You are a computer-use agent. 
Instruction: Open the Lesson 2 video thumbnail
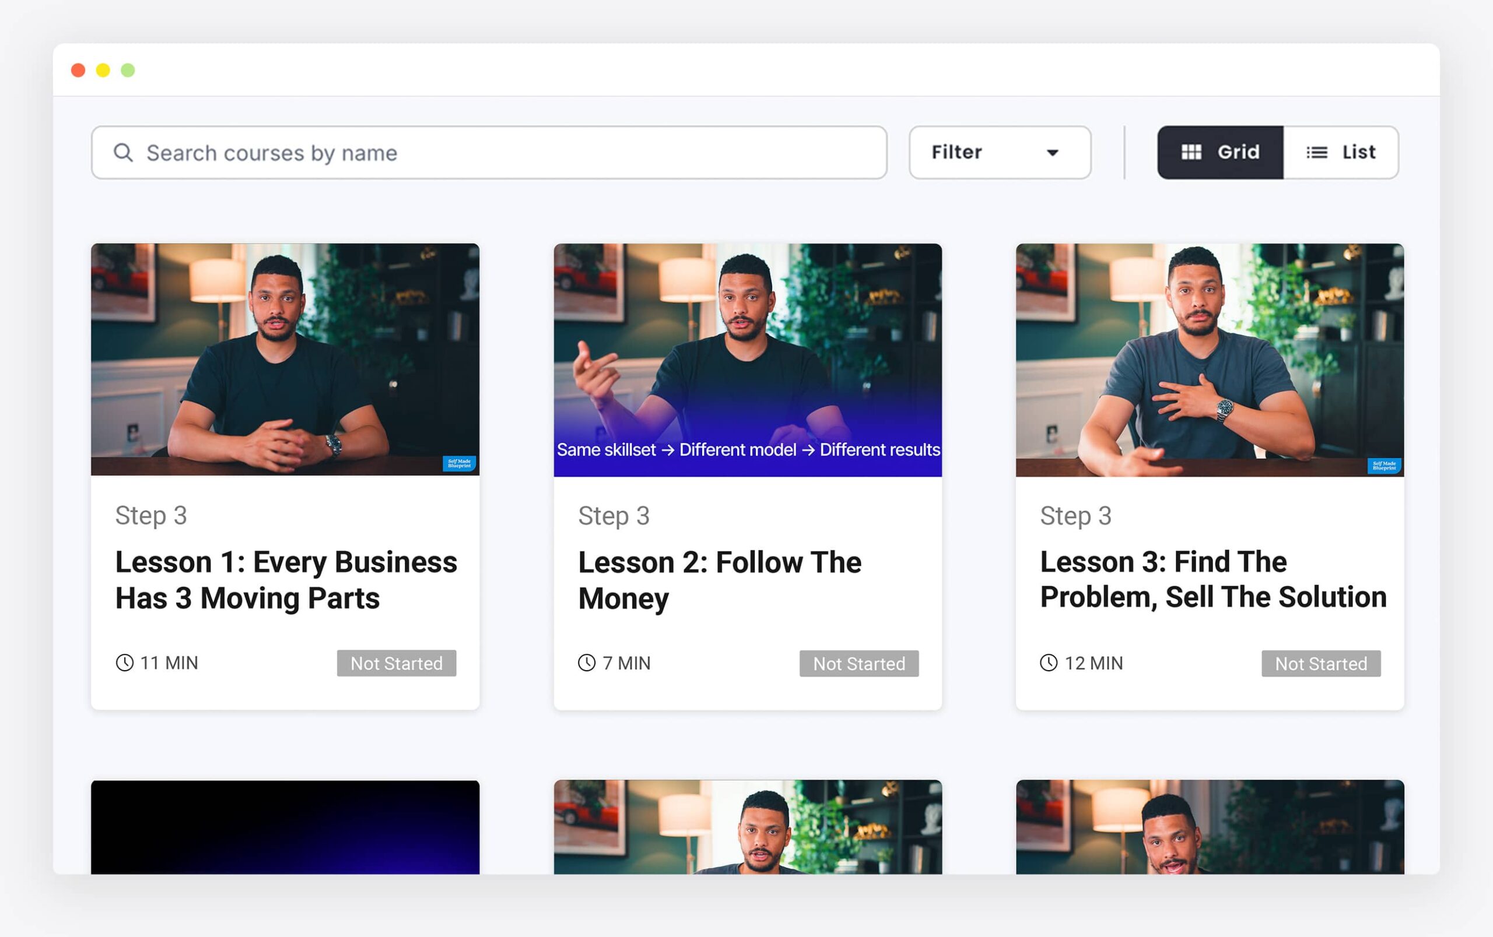(x=747, y=359)
